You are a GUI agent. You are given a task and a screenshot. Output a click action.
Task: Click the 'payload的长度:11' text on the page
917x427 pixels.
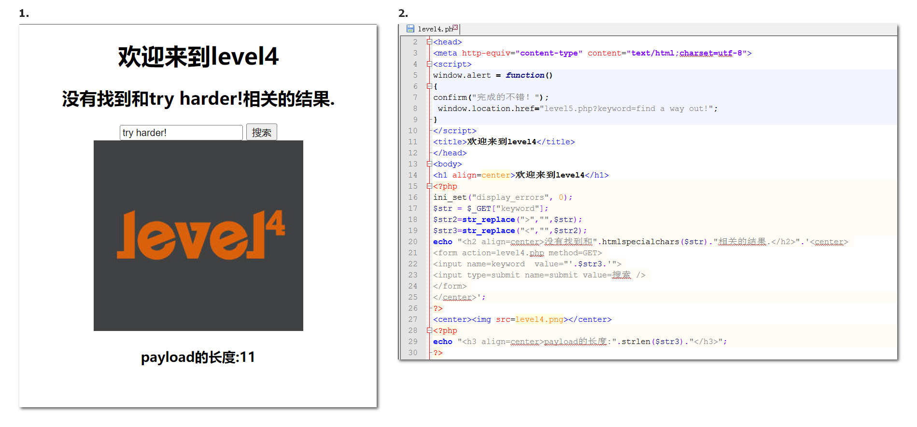(x=198, y=358)
